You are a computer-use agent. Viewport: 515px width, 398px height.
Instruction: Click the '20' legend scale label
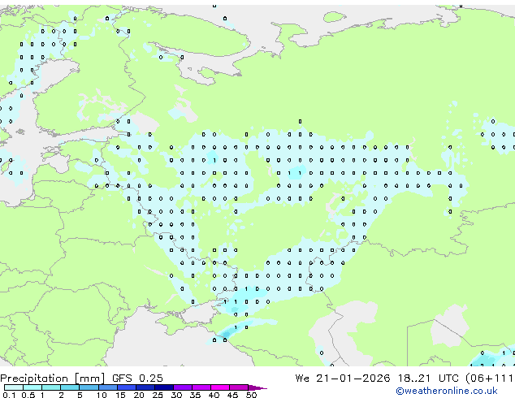tap(139, 395)
